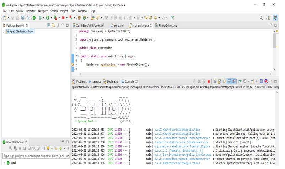
Task: Open the Run button dropdown arrow
Action: [51, 18]
